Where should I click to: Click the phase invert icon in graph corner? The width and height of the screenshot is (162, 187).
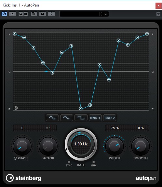pyautogui.click(x=16, y=108)
